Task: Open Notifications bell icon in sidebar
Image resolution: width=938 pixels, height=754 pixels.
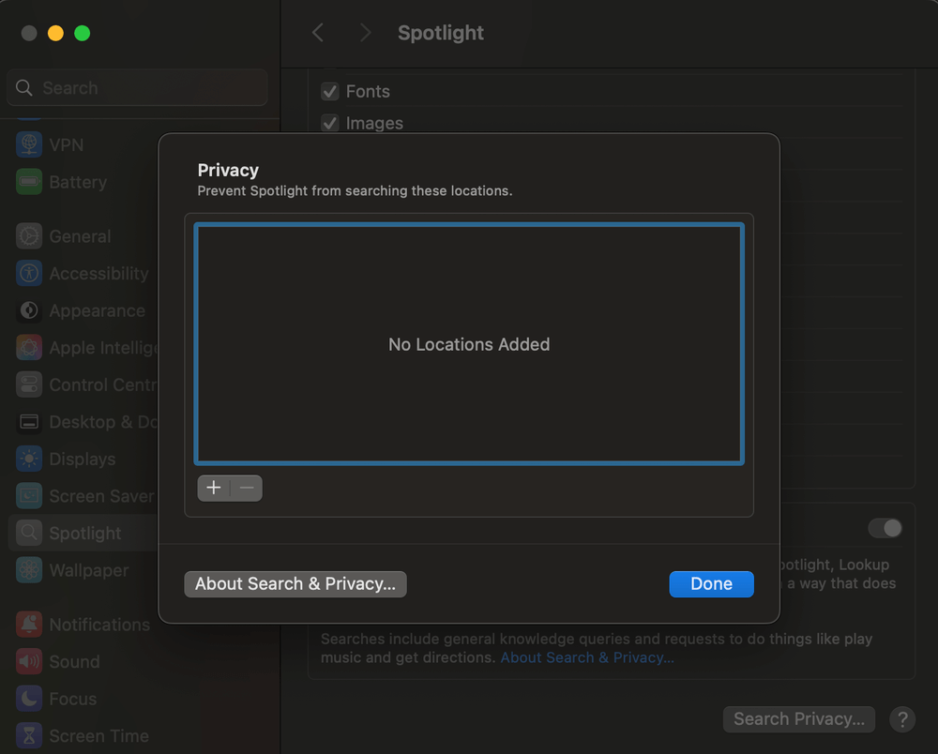Action: point(29,625)
